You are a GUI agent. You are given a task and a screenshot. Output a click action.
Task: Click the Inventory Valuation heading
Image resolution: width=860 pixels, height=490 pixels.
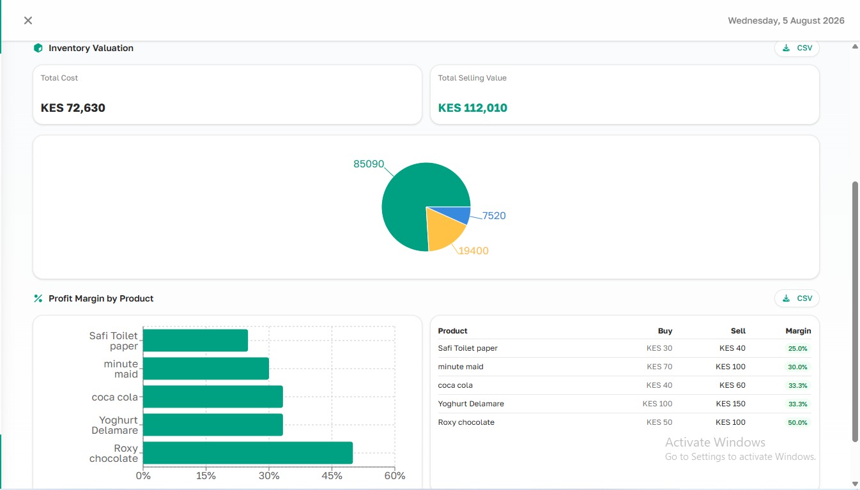click(x=91, y=48)
